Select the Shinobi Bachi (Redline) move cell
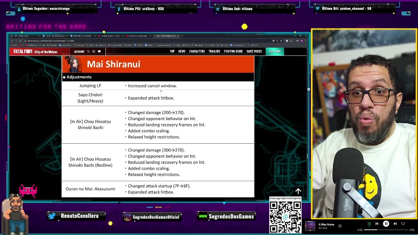 pyautogui.click(x=90, y=162)
